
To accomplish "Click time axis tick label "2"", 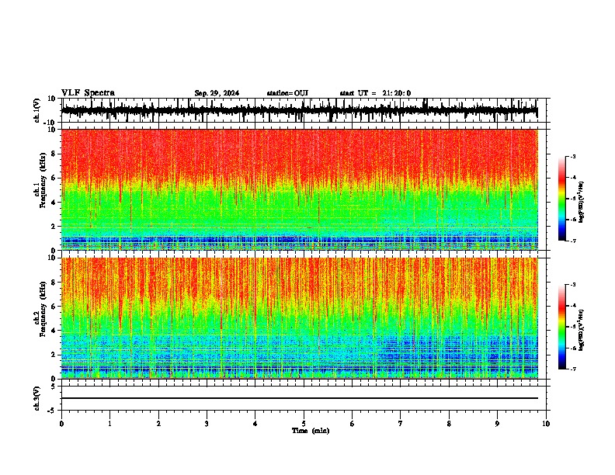I will pos(158,424).
